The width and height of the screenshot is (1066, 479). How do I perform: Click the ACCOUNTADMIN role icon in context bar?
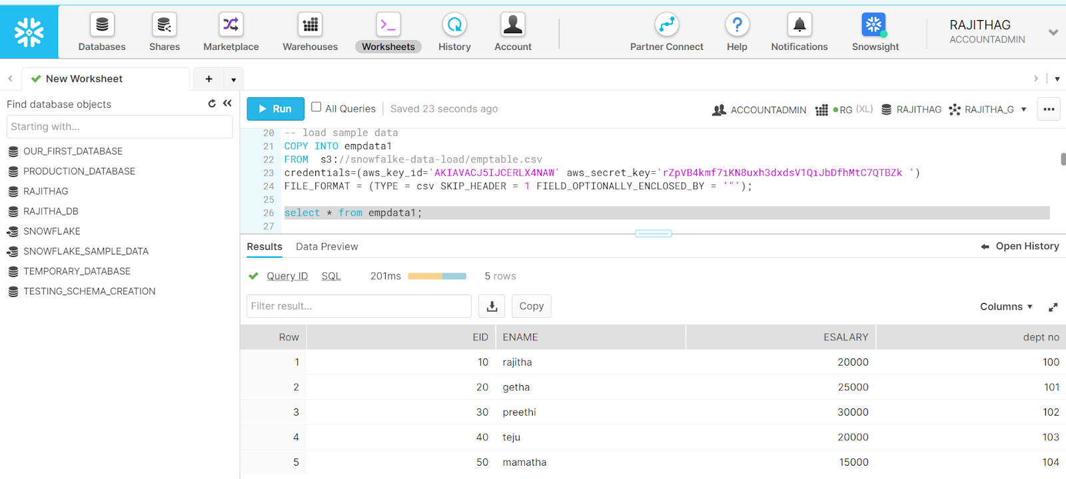coord(719,110)
